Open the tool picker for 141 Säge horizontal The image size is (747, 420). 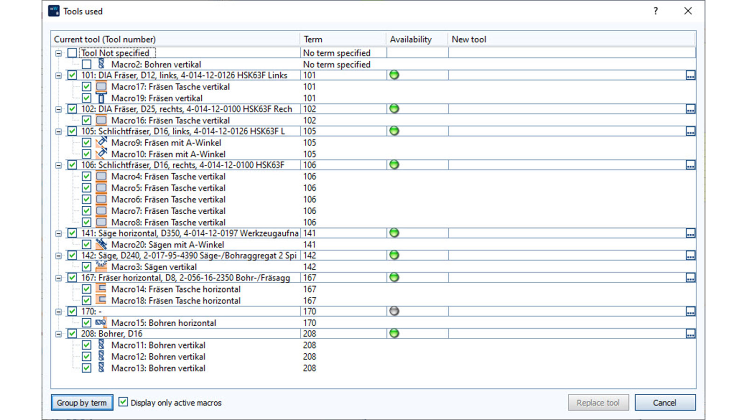691,232
